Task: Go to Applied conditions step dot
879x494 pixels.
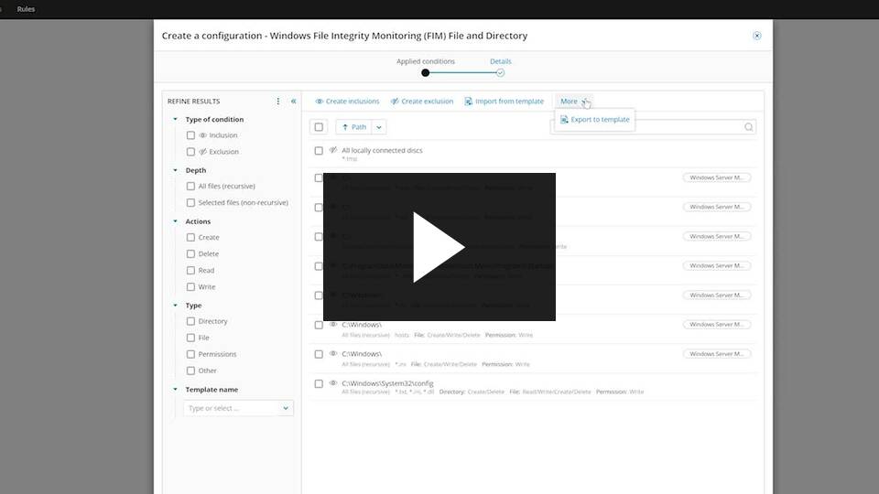Action: coord(426,73)
